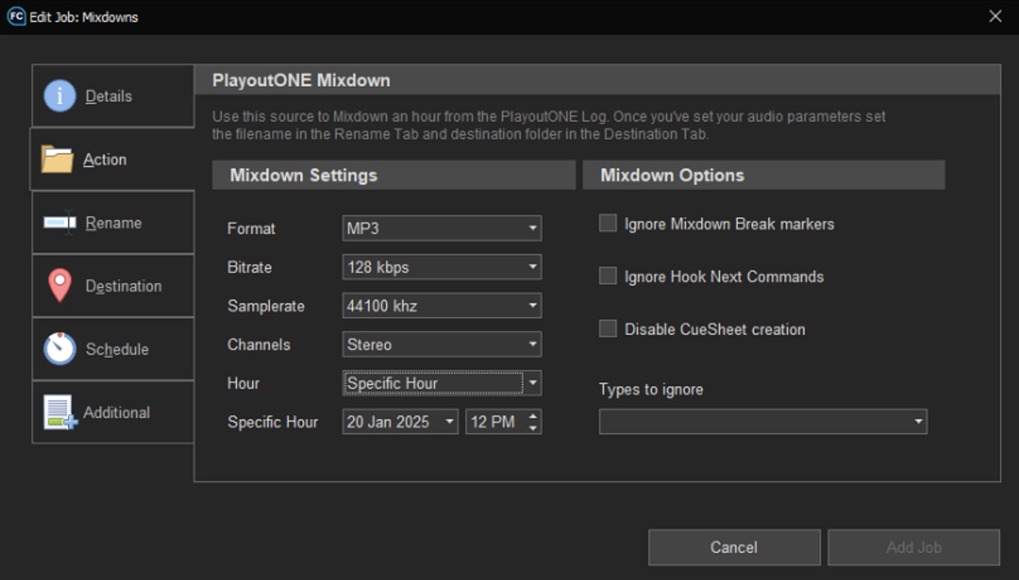This screenshot has width=1019, height=580.
Task: Go to the Rename tab
Action: 113,223
